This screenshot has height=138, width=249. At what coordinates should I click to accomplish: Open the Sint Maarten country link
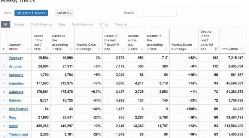[x=18, y=109]
